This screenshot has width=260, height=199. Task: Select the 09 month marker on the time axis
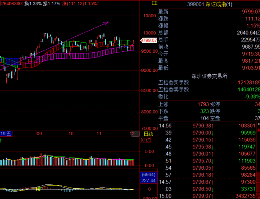tap(39, 134)
